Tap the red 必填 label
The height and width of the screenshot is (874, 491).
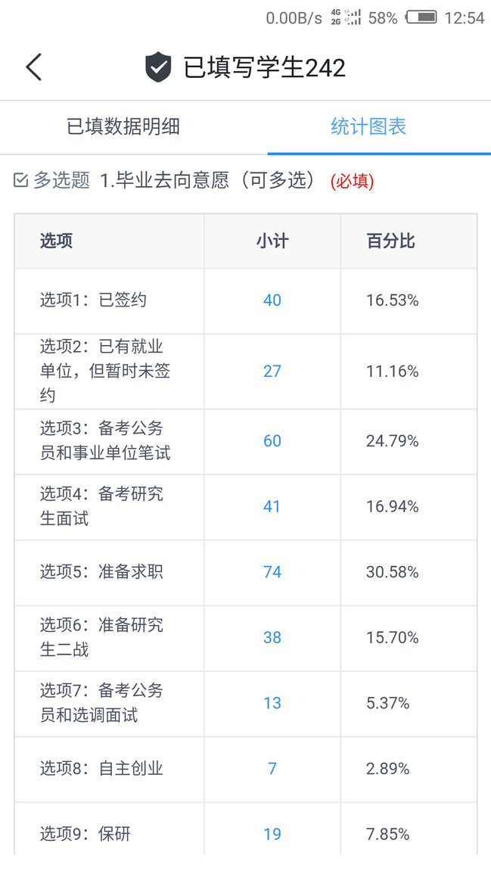tap(352, 181)
